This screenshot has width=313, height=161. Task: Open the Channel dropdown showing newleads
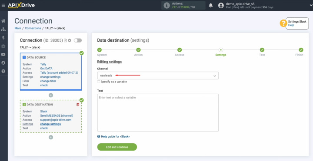coord(158,76)
